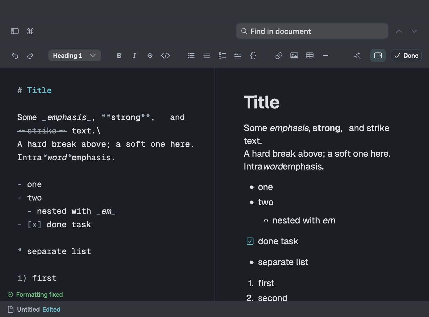The image size is (429, 317).
Task: Click 'separate list' bullet in the preview
Action: coord(283,262)
